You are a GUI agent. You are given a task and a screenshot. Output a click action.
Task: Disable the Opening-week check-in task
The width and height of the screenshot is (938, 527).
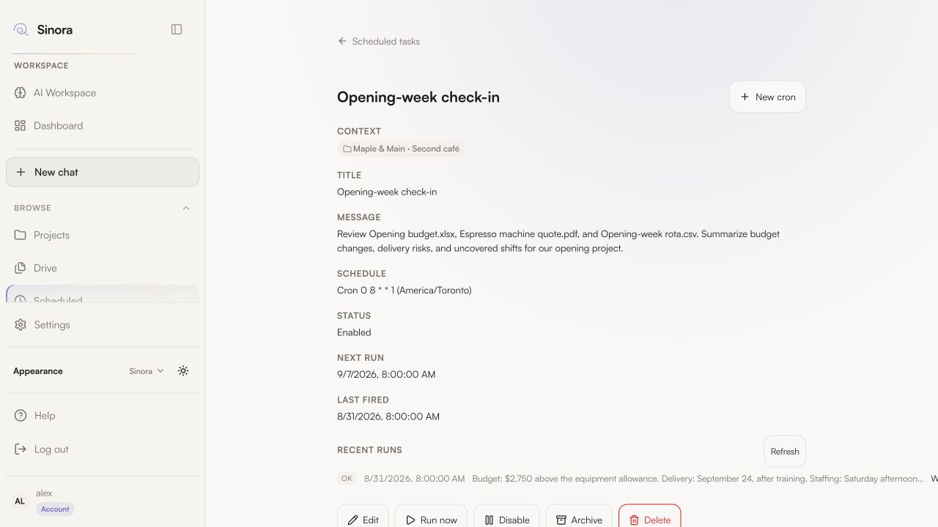pyautogui.click(x=506, y=519)
